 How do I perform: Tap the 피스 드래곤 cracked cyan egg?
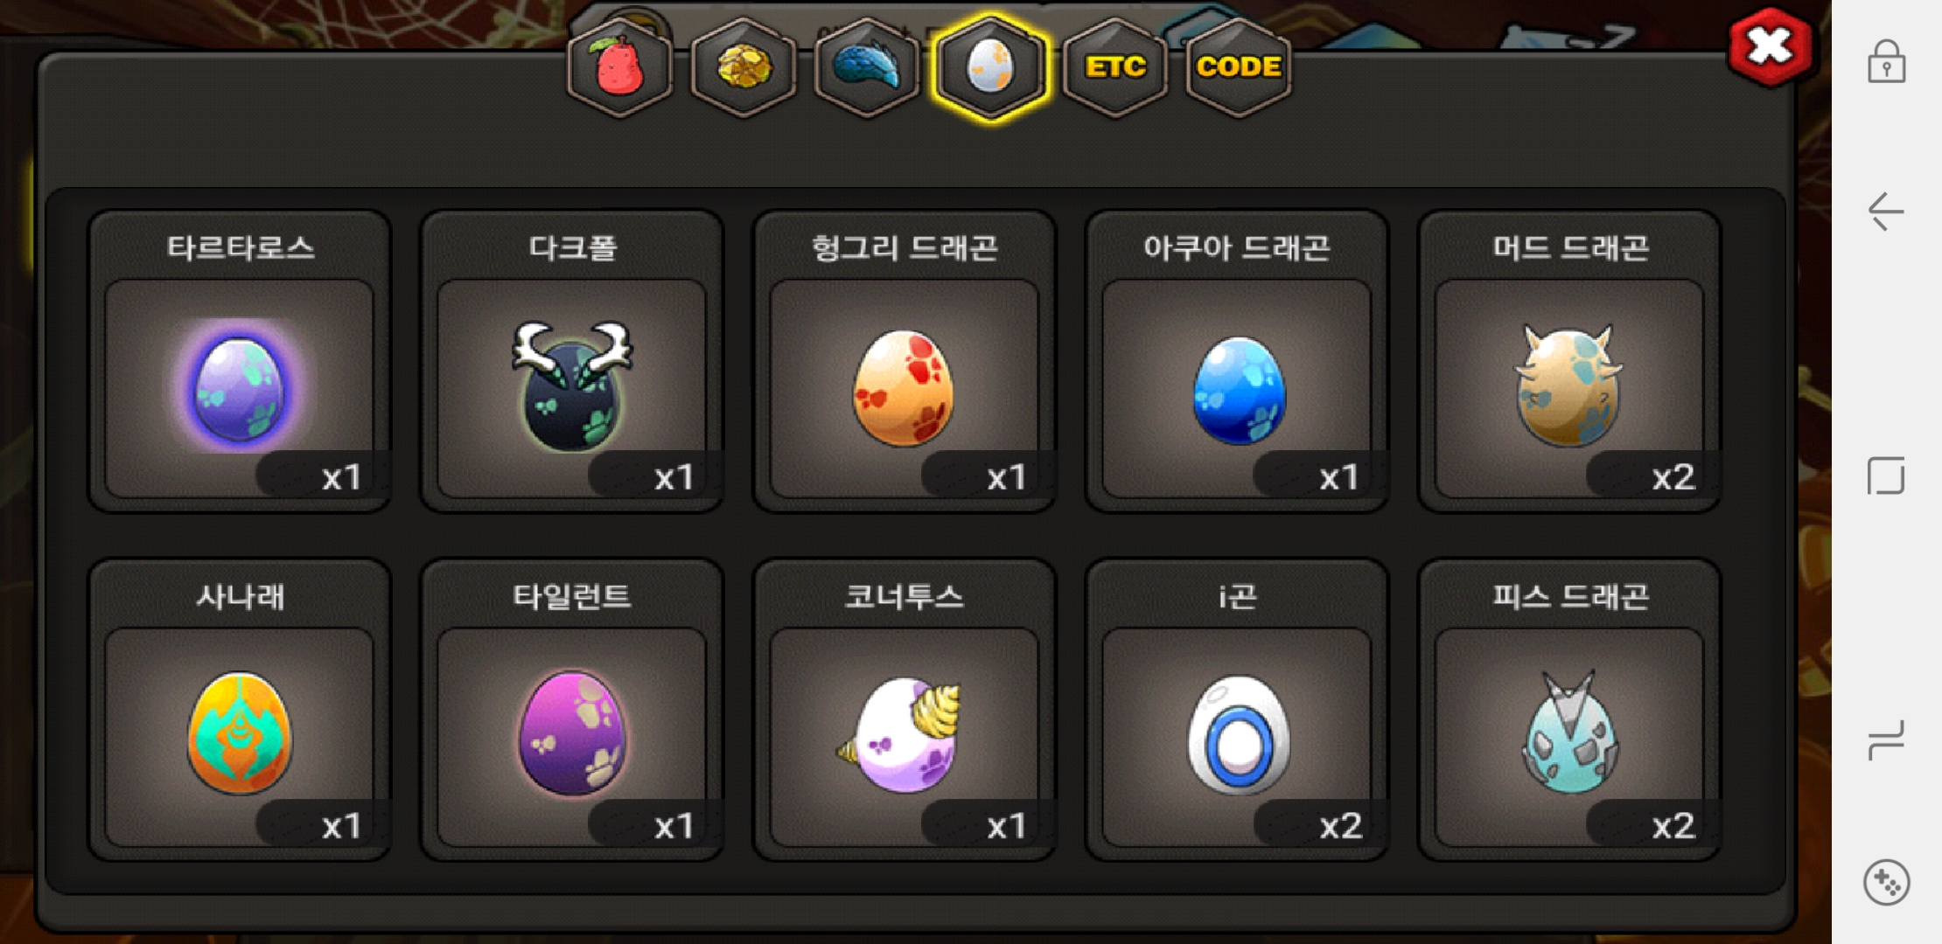[x=1569, y=710]
